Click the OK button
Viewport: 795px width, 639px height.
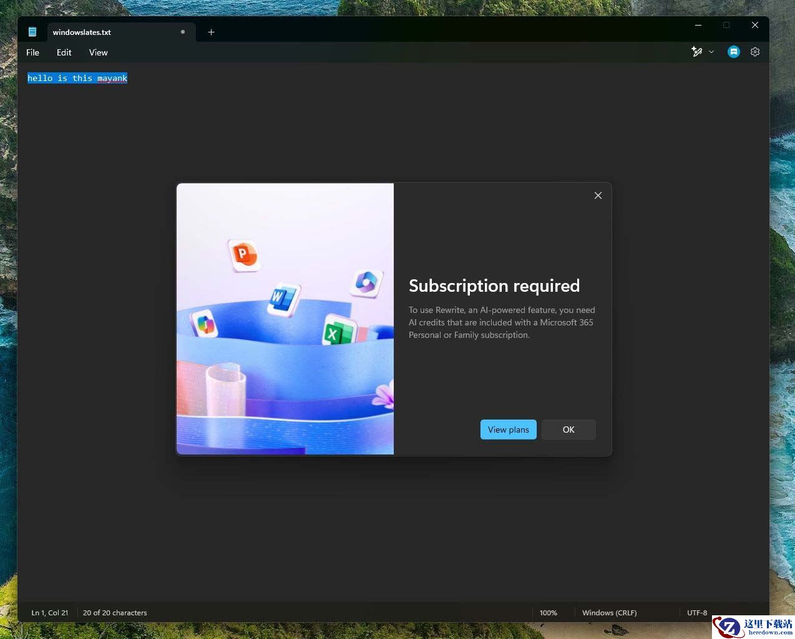point(568,430)
